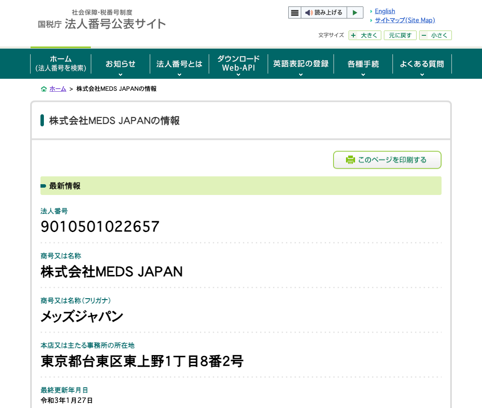
Task: Click このページを印刷する print button
Action: pos(387,160)
